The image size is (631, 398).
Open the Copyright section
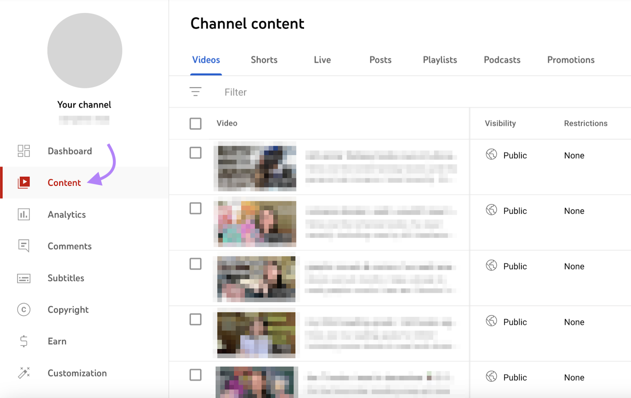pos(68,310)
